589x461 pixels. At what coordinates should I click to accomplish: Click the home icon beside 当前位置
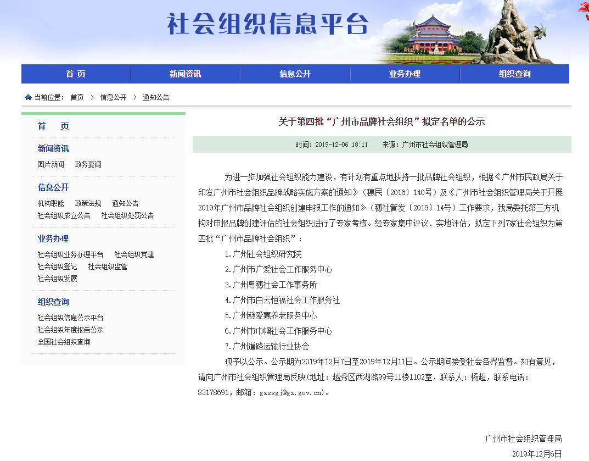28,97
